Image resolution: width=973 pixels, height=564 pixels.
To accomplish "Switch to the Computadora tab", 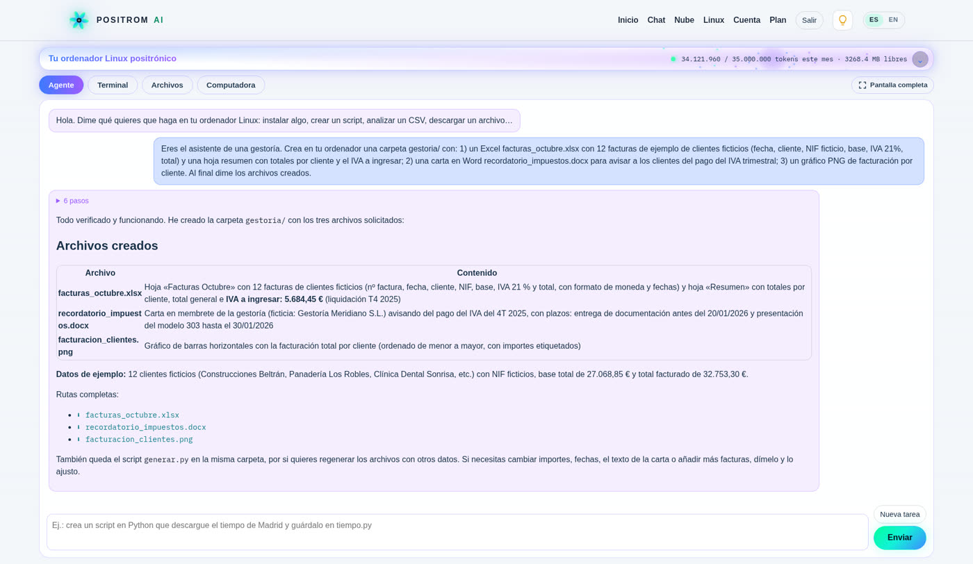I will [231, 85].
